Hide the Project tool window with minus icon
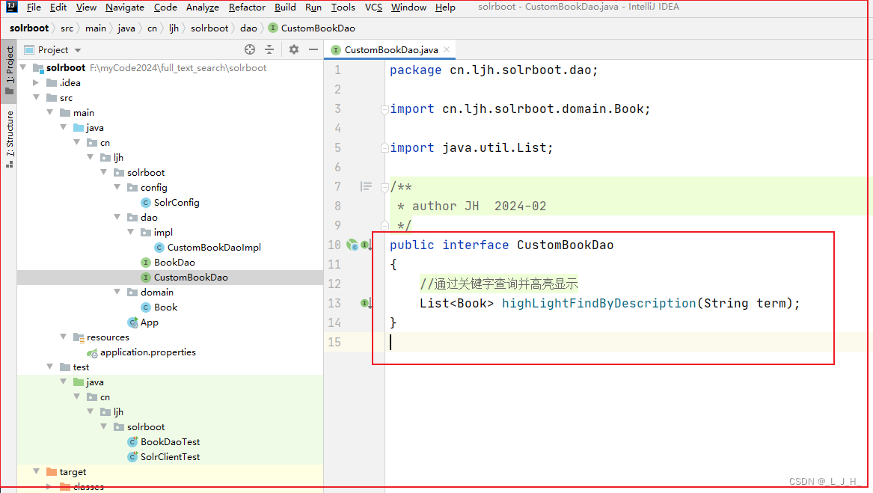 313,49
